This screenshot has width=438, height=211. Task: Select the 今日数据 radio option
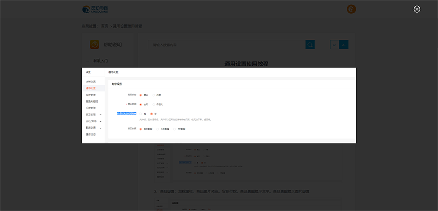(x=158, y=129)
